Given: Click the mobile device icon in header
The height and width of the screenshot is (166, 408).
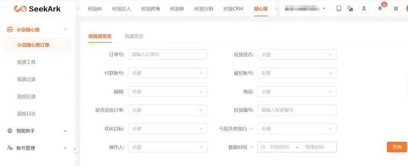Looking at the screenshot, I should [x=339, y=9].
